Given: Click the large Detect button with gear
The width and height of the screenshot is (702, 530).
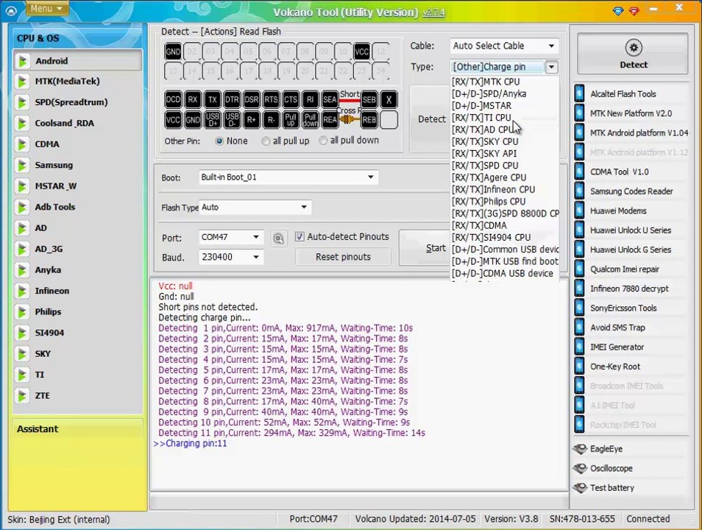Looking at the screenshot, I should pyautogui.click(x=633, y=54).
